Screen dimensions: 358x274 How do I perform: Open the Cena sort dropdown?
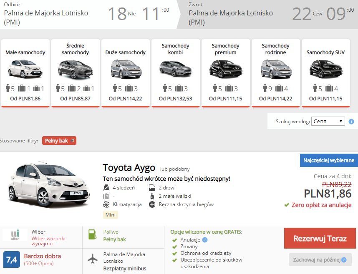328,121
